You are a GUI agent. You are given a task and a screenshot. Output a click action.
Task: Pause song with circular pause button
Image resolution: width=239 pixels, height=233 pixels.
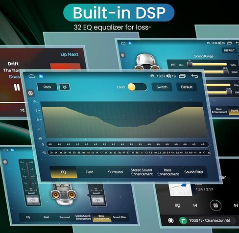[215, 205]
